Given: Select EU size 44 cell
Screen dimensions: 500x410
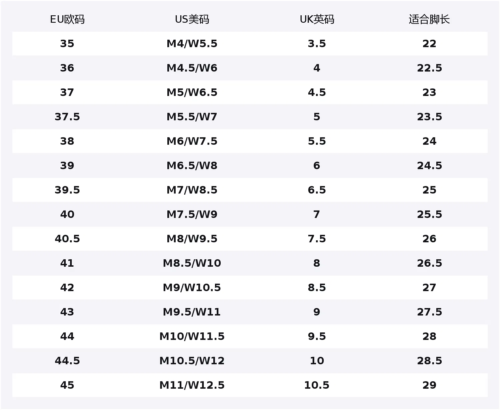Looking at the screenshot, I should 67,336.
